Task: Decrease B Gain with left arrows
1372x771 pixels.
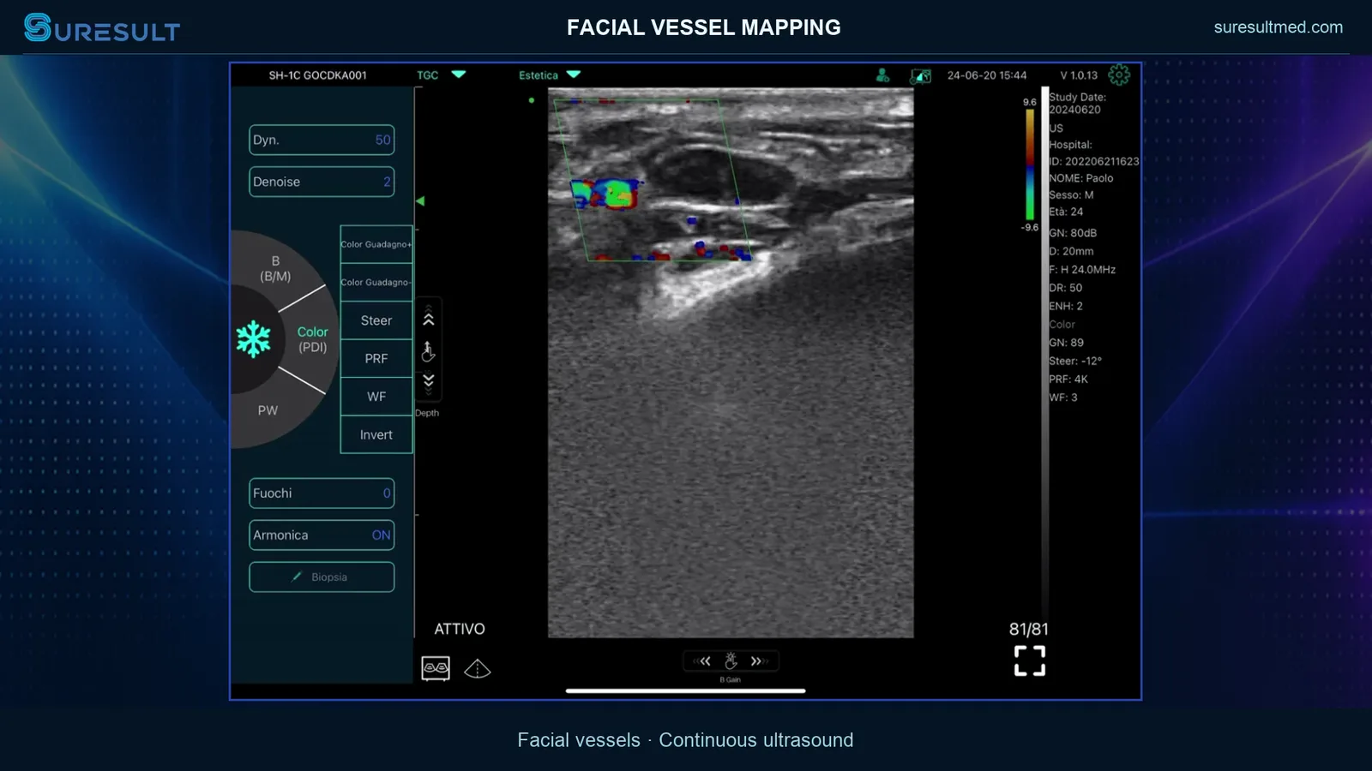Action: (x=703, y=661)
